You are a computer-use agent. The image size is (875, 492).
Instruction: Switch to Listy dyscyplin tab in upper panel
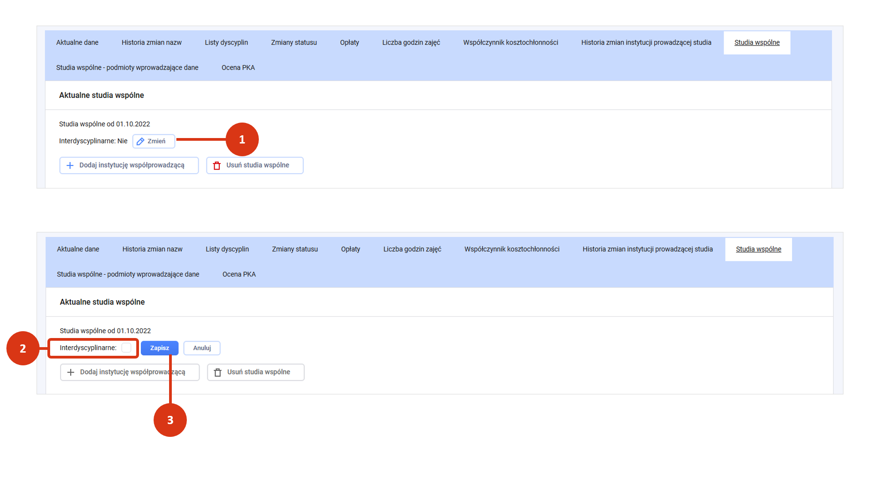coord(226,42)
